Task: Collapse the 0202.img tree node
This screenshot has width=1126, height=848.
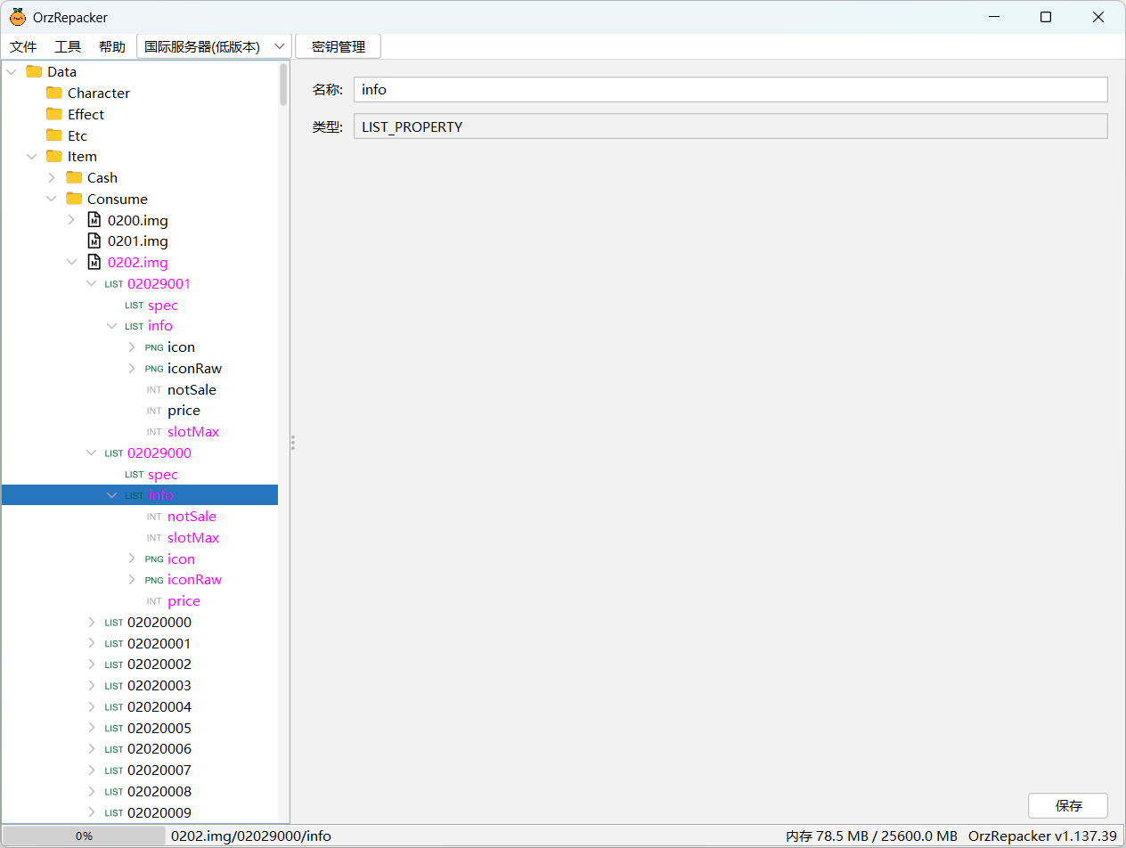Action: [x=72, y=262]
